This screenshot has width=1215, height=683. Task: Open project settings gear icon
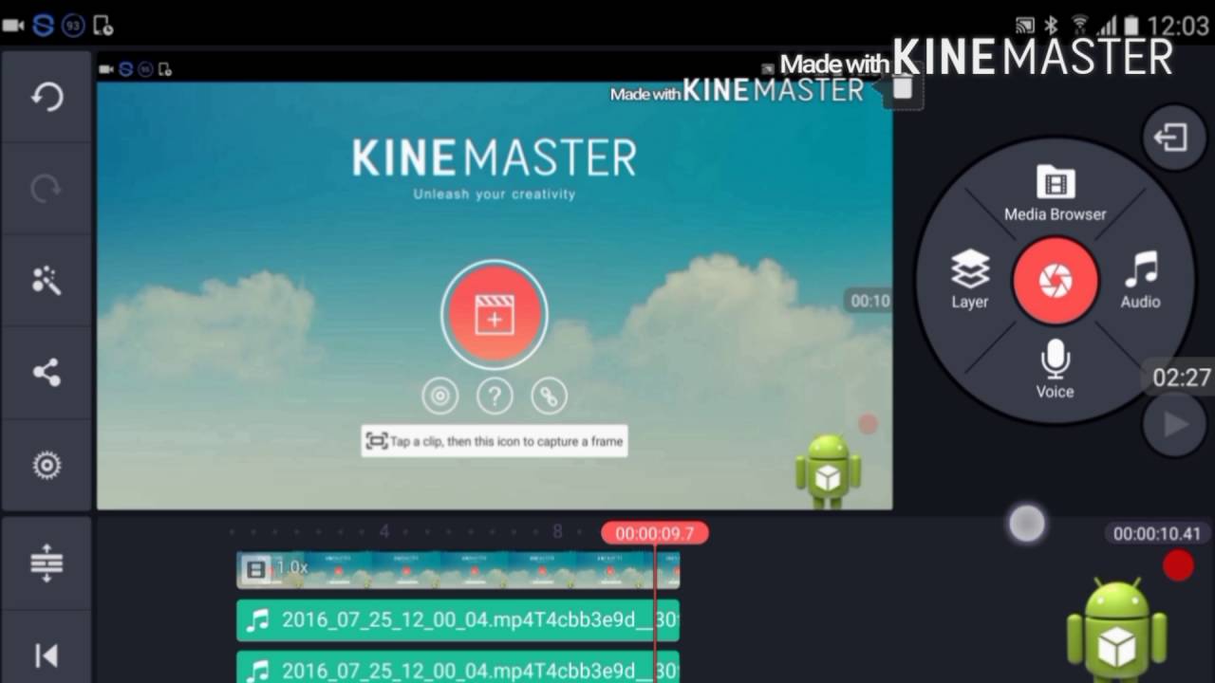click(47, 465)
